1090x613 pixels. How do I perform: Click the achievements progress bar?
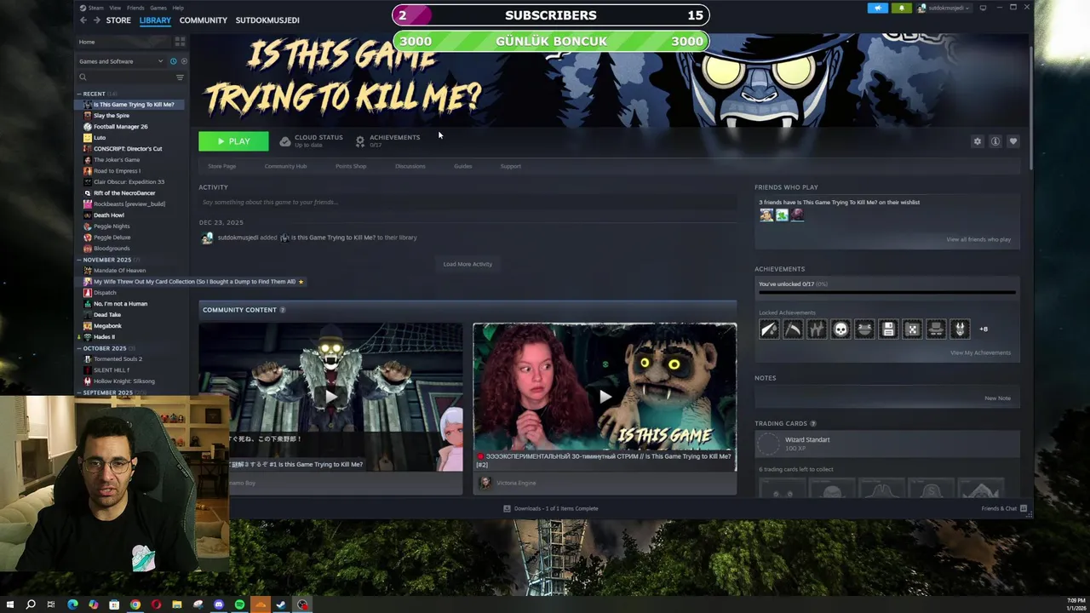tap(887, 292)
